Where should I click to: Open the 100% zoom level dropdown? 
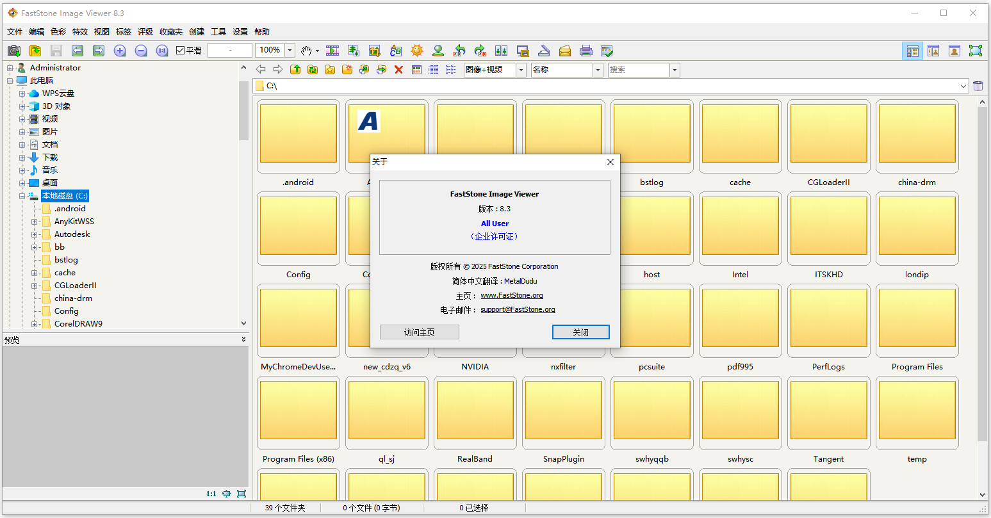(x=290, y=51)
